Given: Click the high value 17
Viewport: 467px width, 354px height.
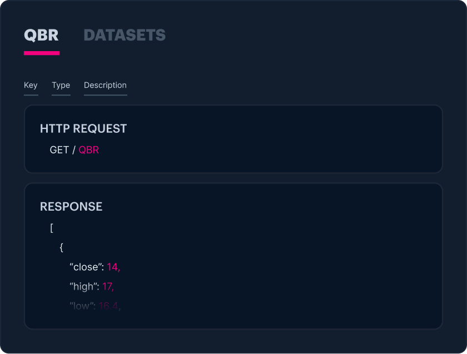Looking at the screenshot, I should click(108, 287).
